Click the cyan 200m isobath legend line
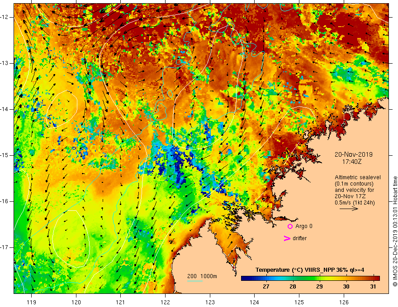Viewport: 398px width, 307px height. (x=194, y=281)
